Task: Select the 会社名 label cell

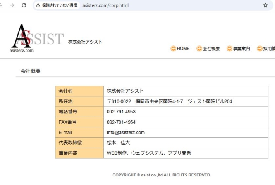Action: (79, 91)
